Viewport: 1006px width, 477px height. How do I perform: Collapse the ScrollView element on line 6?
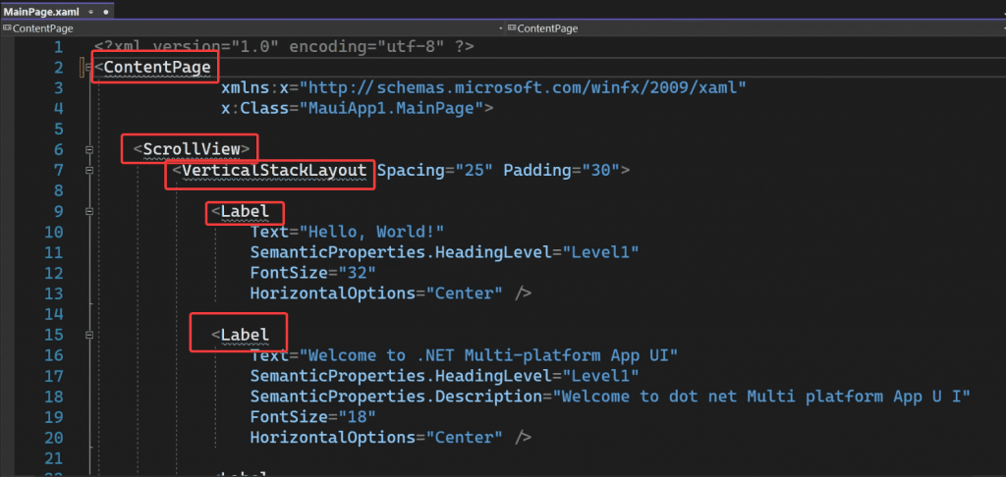point(89,149)
